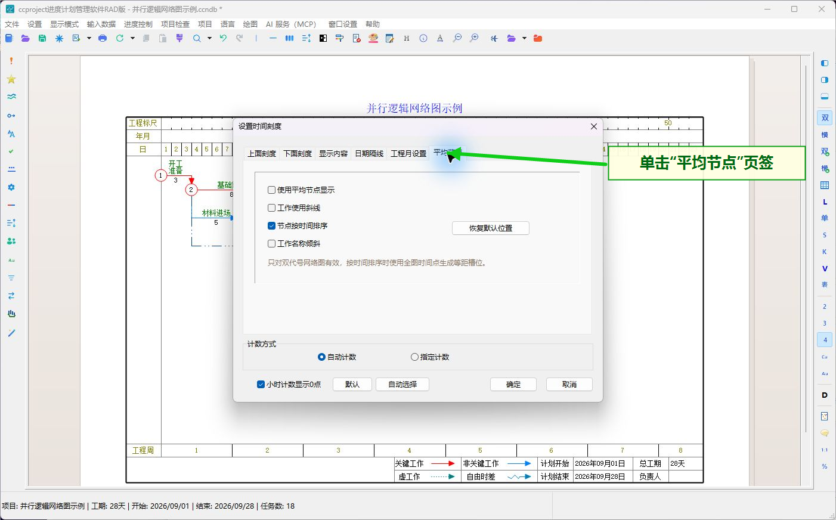The width and height of the screenshot is (836, 520).
Task: Expand dropdown arrow next to purple folder at toolbar end
Action: [x=524, y=38]
